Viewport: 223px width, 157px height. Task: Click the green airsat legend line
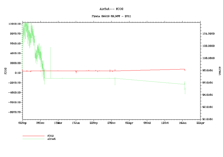tap(33, 139)
